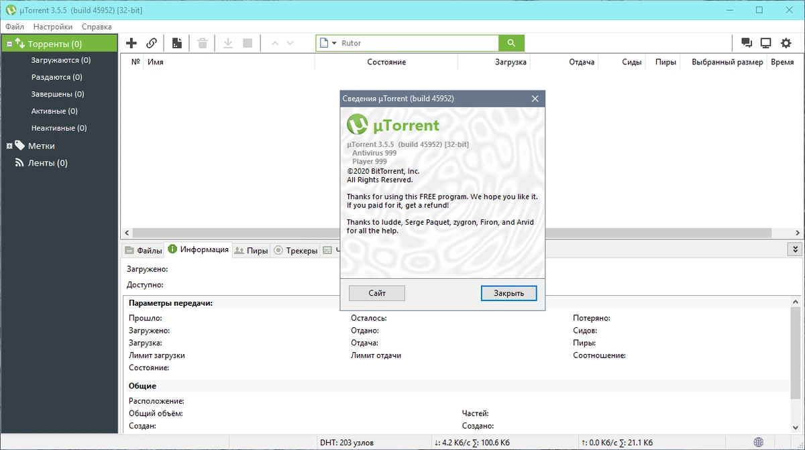The width and height of the screenshot is (805, 450).
Task: Click the RSS feed icon beside Ленты
Action: tap(19, 163)
